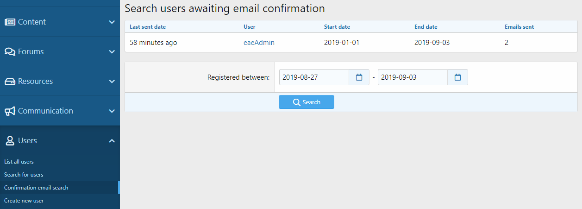Expand the Content section chevron
The image size is (582, 209).
112,22
